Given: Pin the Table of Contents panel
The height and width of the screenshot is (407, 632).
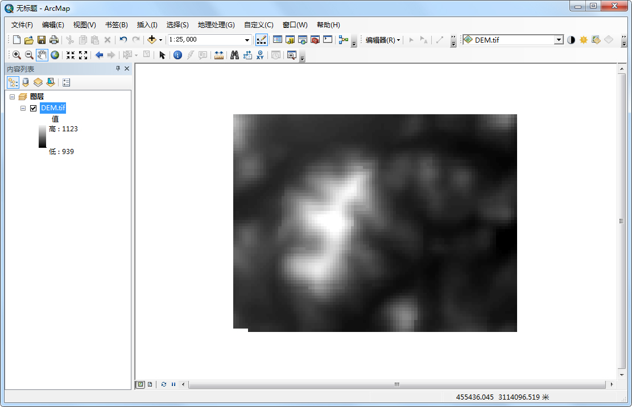Looking at the screenshot, I should (x=118, y=68).
